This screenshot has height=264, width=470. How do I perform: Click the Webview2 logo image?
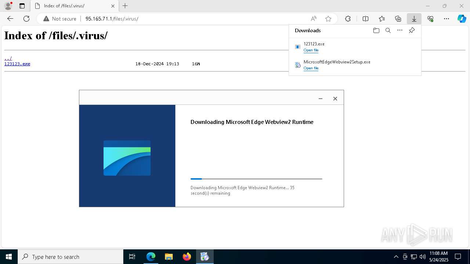pos(127,158)
